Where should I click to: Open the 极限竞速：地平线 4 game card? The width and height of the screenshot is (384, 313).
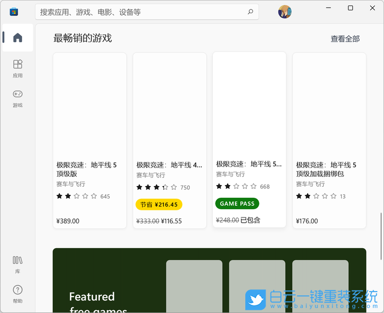tap(170, 141)
